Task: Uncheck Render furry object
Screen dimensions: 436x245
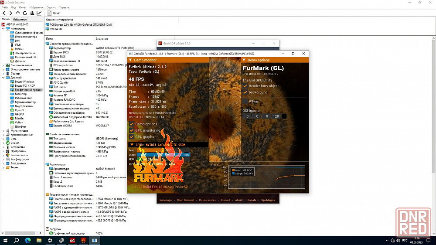Action: point(245,86)
